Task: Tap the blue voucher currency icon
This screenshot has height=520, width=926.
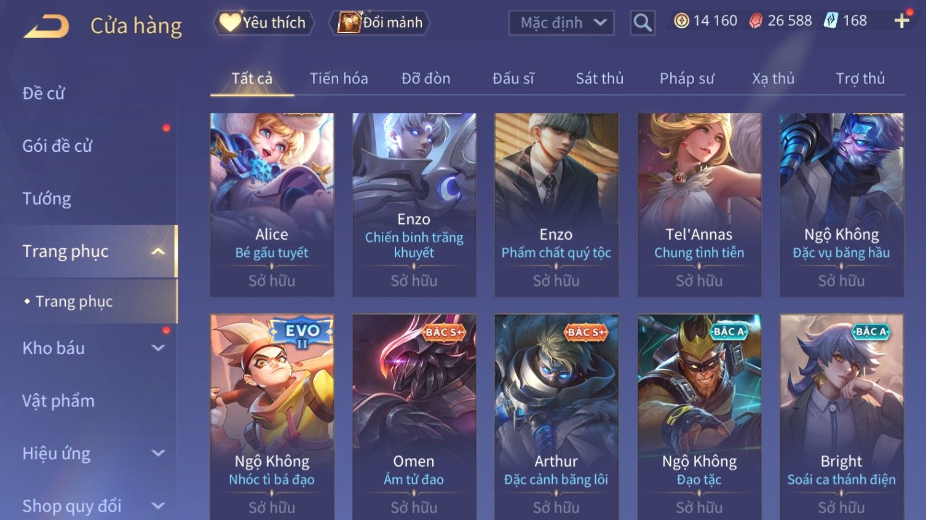Action: point(831,21)
